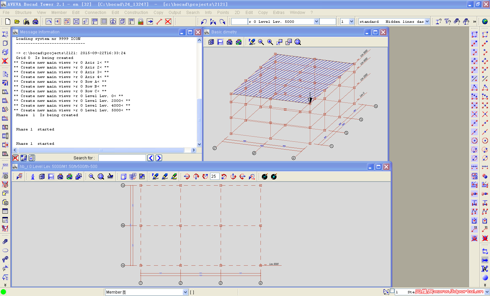
Task: Click the blue info icon in Level view toolbar
Action: [x=33, y=176]
